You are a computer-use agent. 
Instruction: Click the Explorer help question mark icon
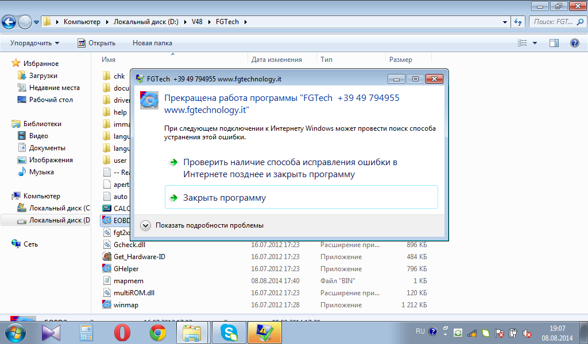click(574, 43)
